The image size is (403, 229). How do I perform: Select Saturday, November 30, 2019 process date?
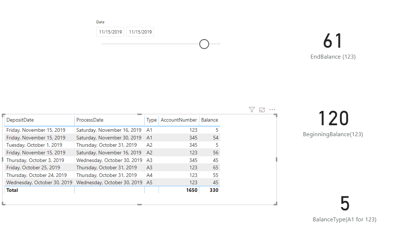click(109, 138)
